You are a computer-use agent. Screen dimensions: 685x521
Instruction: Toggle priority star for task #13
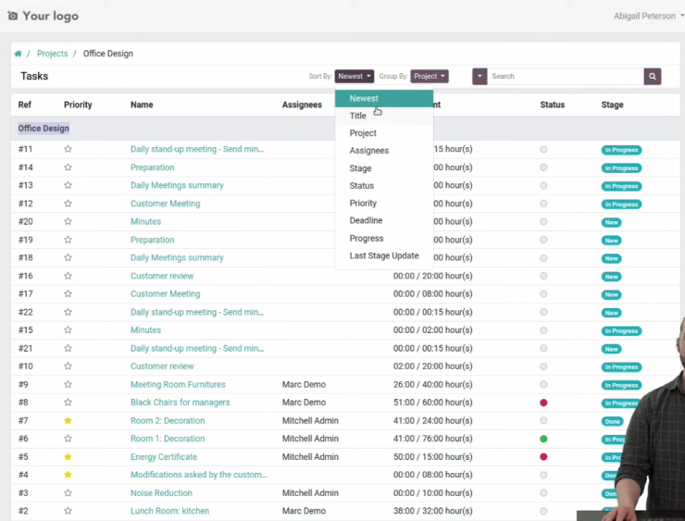(68, 185)
